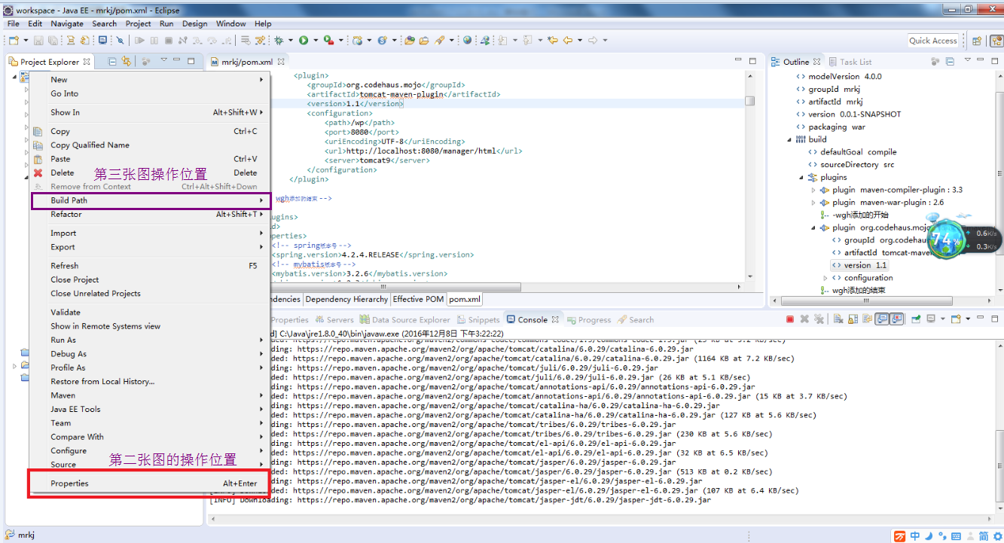Click the Clear Console icon

pyautogui.click(x=838, y=319)
